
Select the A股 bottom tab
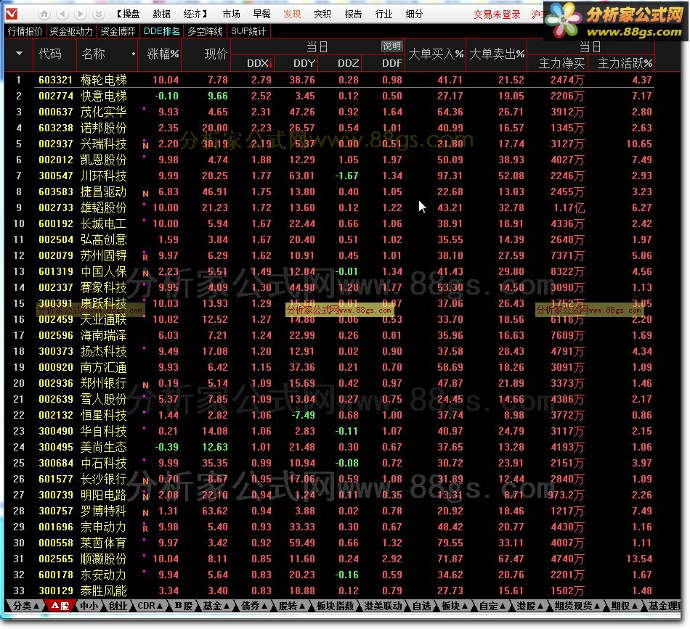(60, 606)
